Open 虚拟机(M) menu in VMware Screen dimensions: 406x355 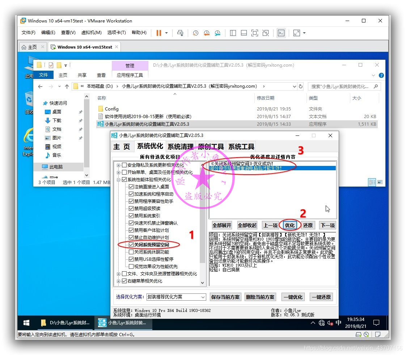pos(91,32)
